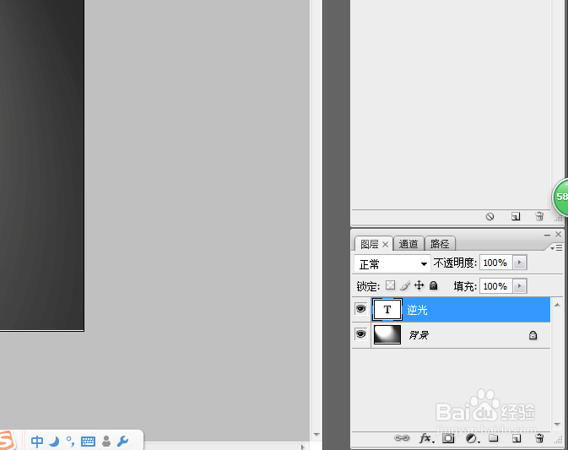Click the upper panel's new item icon
Viewport: 568px width, 450px height.
(x=516, y=217)
